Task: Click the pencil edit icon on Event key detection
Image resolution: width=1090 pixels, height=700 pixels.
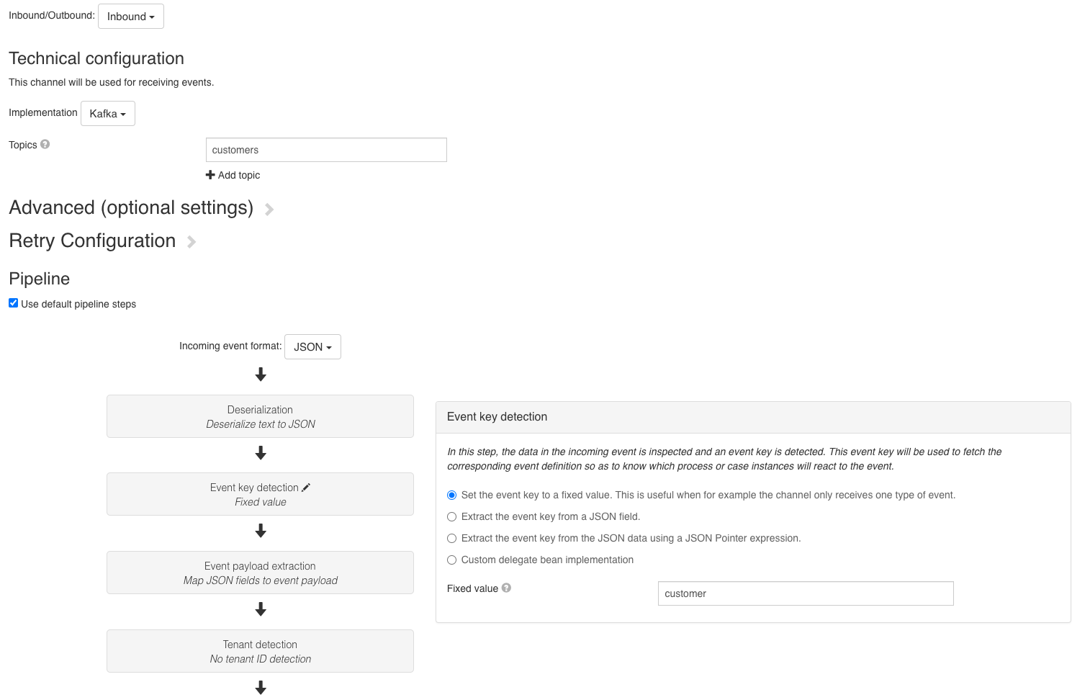Action: click(306, 487)
